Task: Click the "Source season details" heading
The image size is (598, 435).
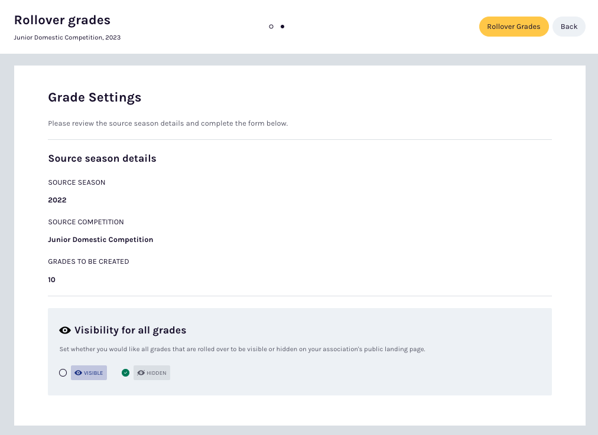Action: click(x=102, y=158)
